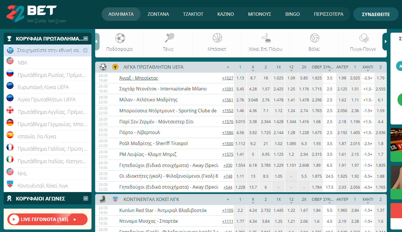Select odds 7.1 for Sporting win
402x232 pixels.
[266, 111]
